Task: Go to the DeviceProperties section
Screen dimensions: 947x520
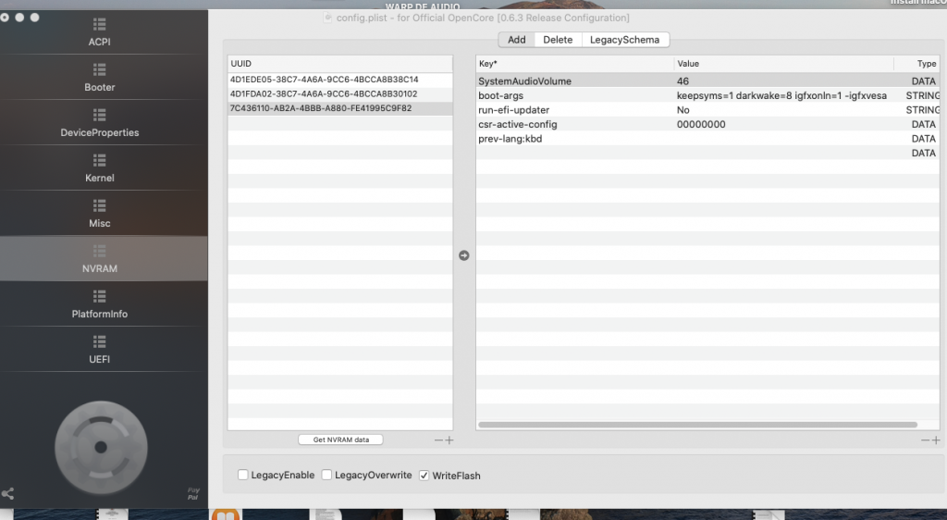Action: click(100, 123)
